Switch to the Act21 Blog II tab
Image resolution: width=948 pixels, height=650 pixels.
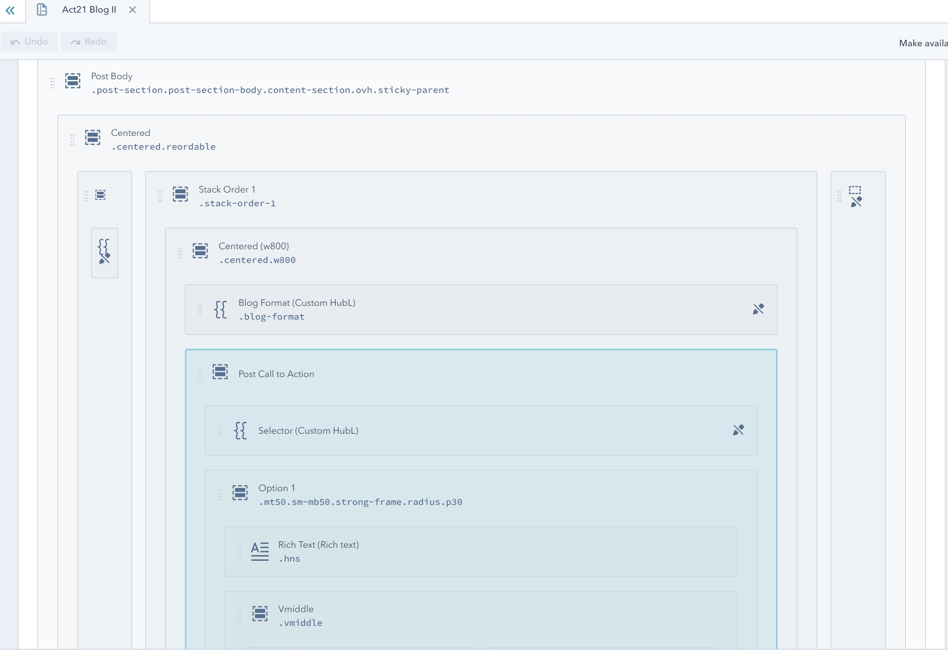point(88,10)
